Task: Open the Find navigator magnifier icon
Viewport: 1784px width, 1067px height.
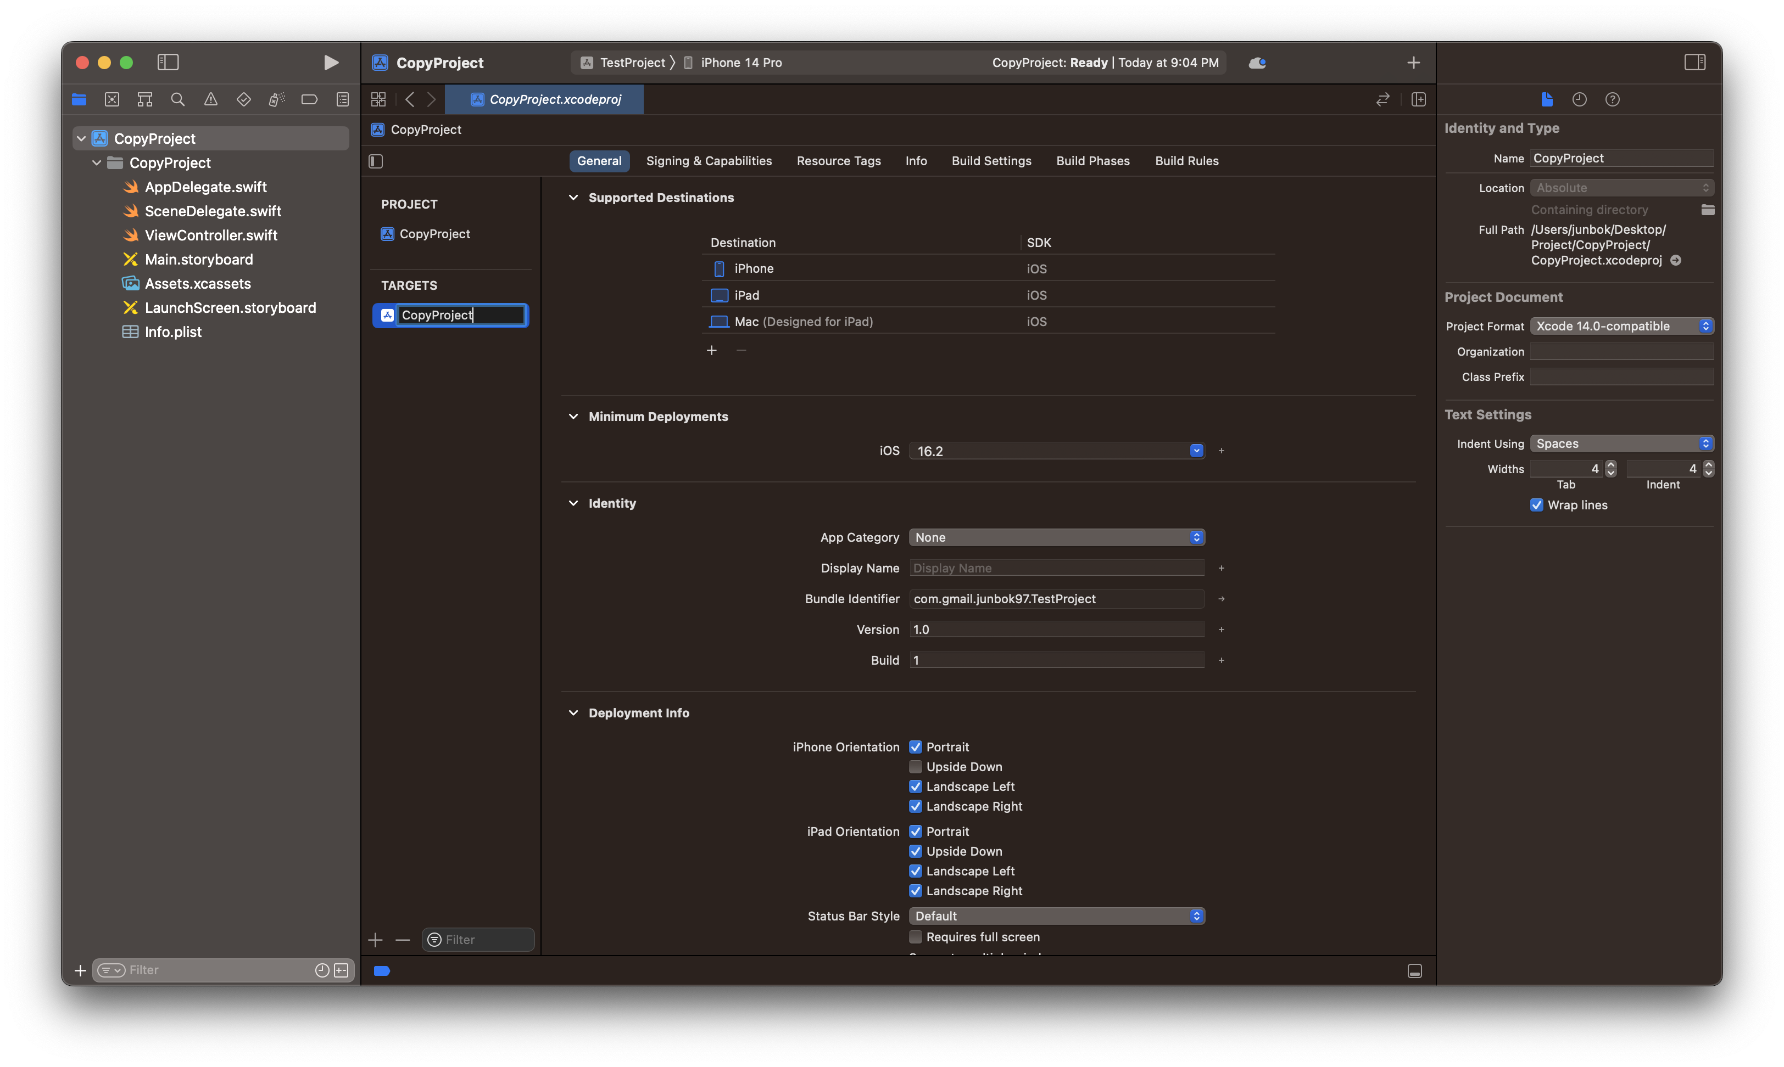Action: pos(177,99)
